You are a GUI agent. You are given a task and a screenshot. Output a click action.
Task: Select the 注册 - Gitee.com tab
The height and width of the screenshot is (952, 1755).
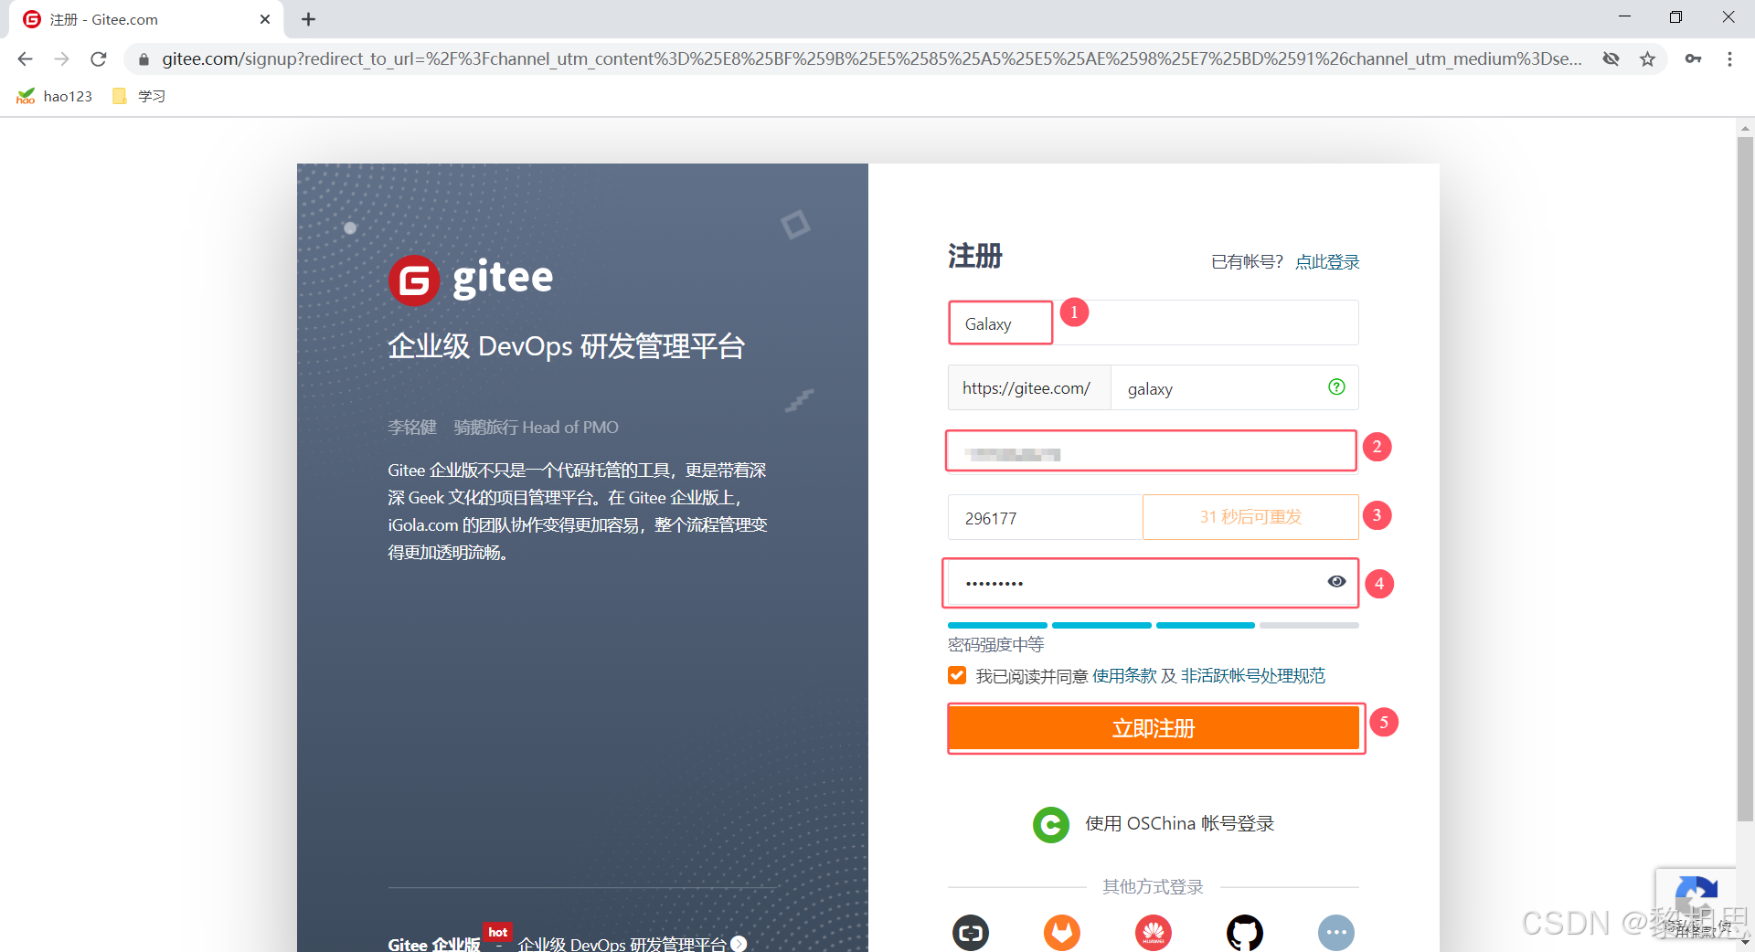click(146, 19)
